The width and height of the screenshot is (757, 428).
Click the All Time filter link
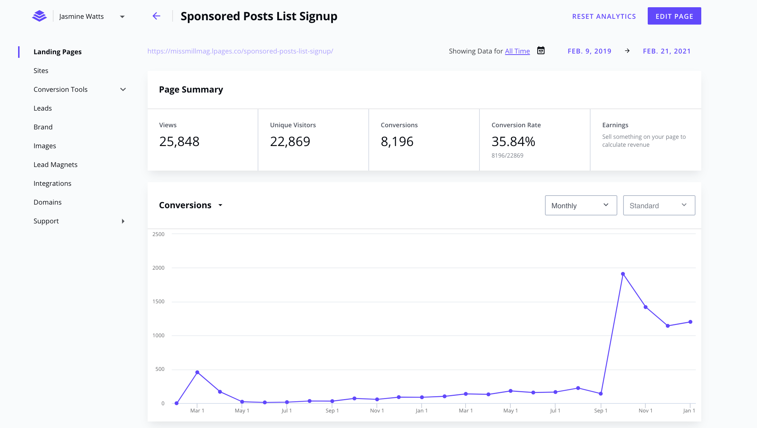click(x=517, y=51)
